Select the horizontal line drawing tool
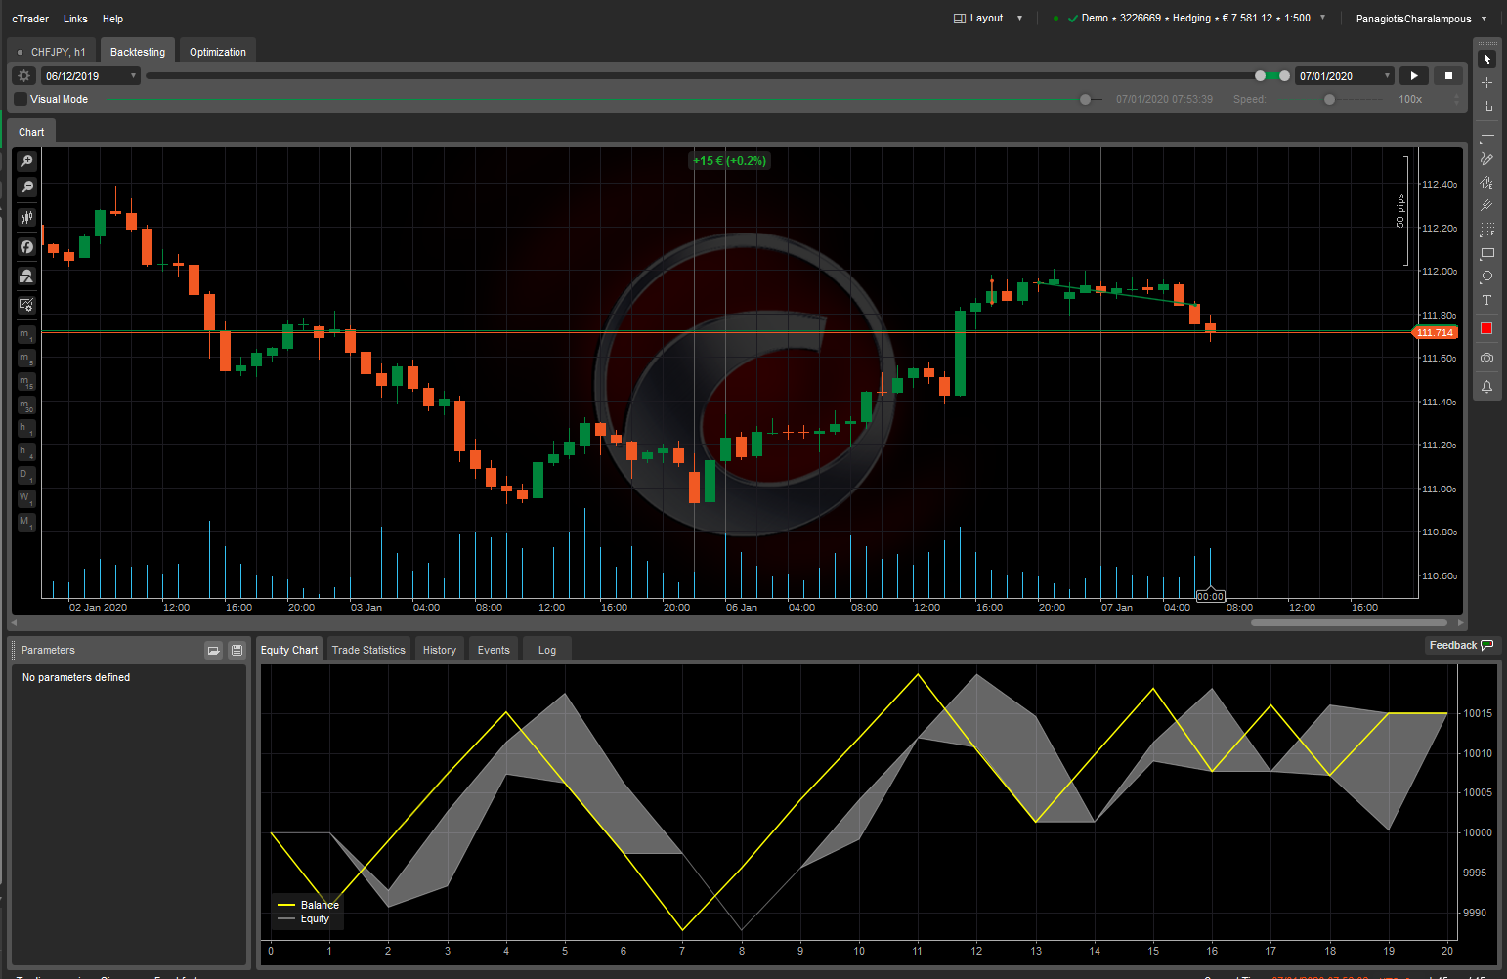This screenshot has width=1507, height=979. 1486,136
